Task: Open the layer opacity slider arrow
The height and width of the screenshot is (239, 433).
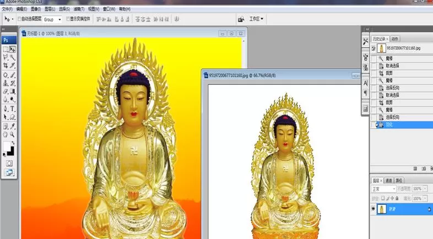Action: tap(425, 189)
